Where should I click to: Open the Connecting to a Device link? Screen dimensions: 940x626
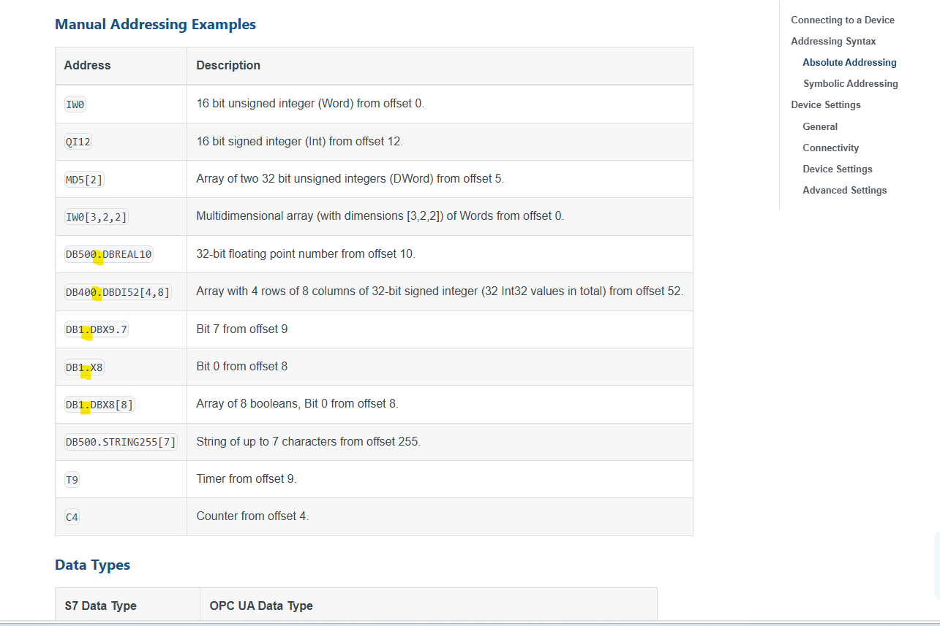pos(843,20)
